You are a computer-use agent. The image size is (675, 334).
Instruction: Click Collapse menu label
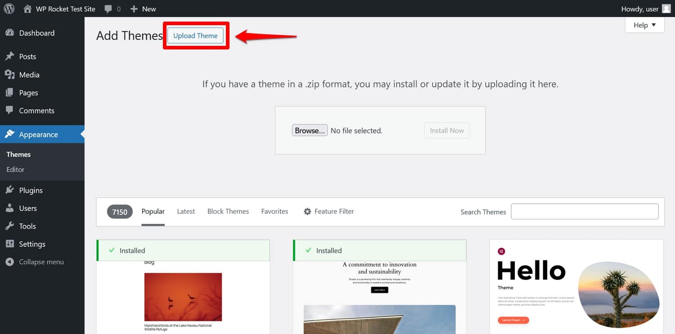(x=41, y=262)
